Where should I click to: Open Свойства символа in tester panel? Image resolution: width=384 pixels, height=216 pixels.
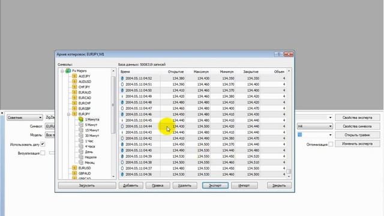click(x=358, y=127)
